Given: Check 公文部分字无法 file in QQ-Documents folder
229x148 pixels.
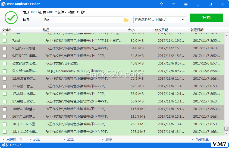Looking at the screenshot, I should pos(5,71).
